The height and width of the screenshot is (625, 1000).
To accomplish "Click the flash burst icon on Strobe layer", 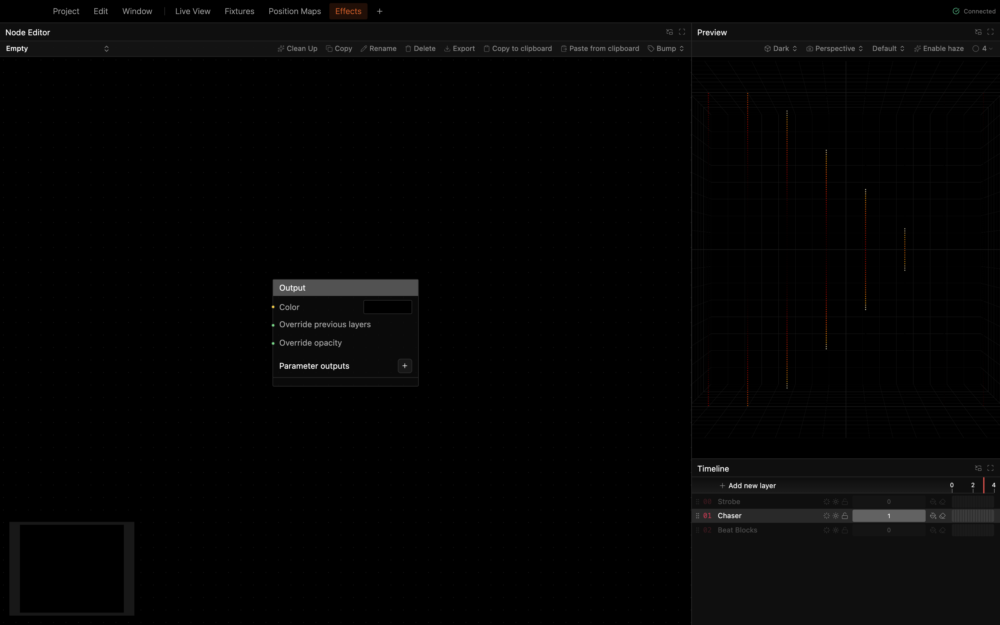I will 827,502.
